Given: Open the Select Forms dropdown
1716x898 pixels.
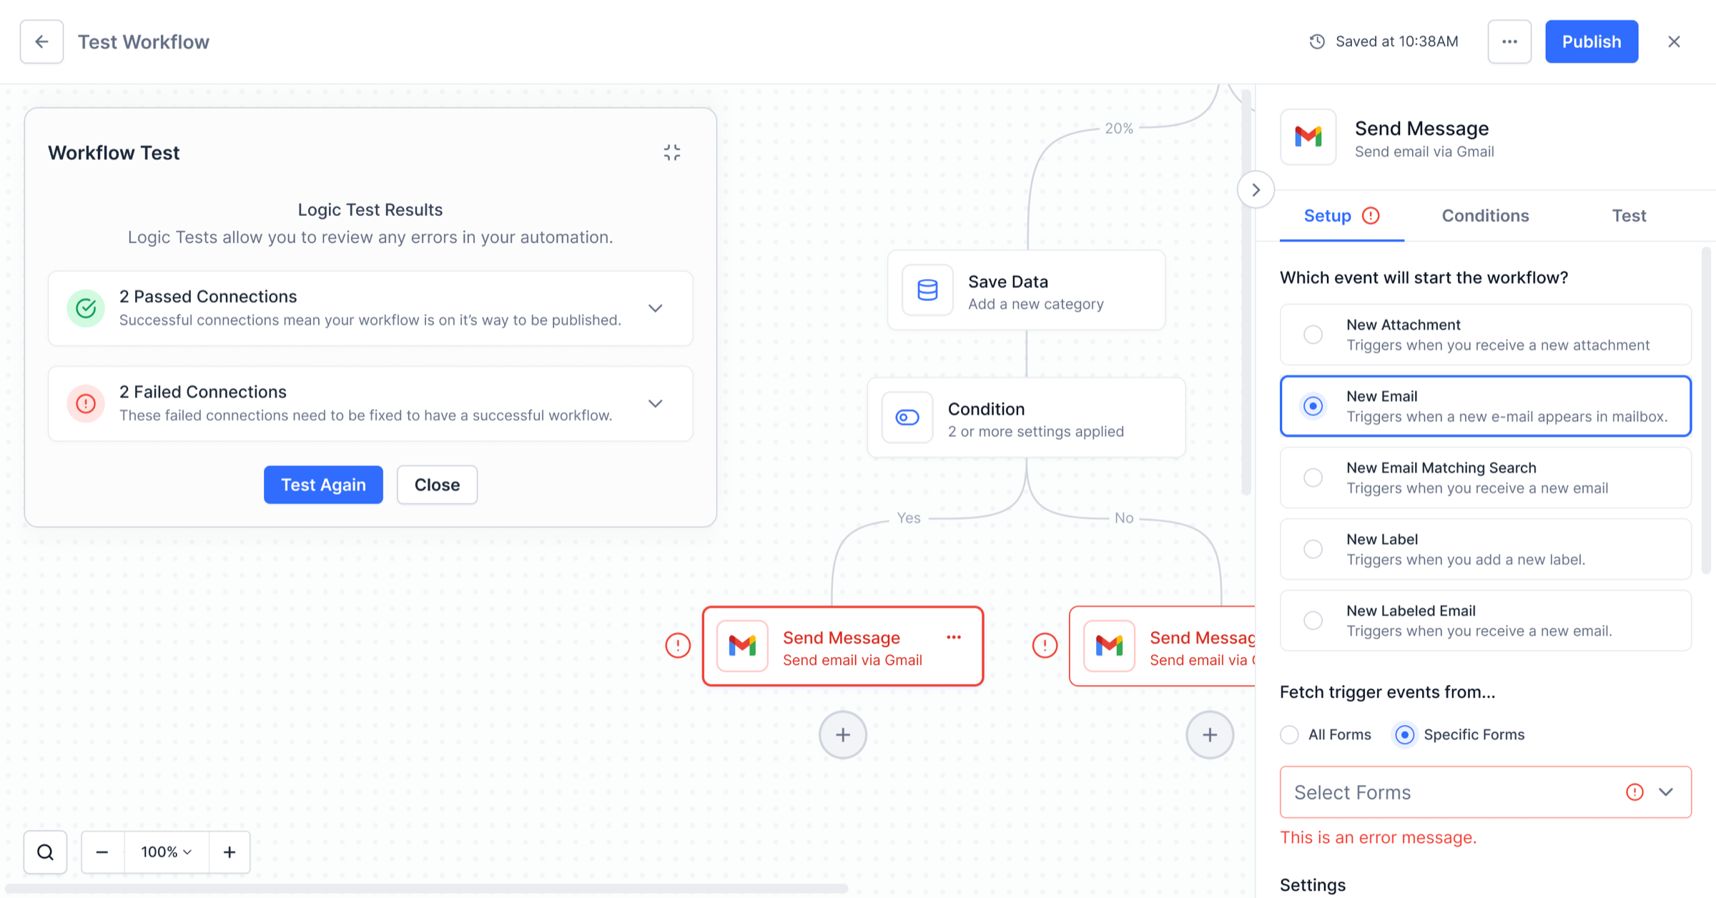Looking at the screenshot, I should click(1485, 791).
